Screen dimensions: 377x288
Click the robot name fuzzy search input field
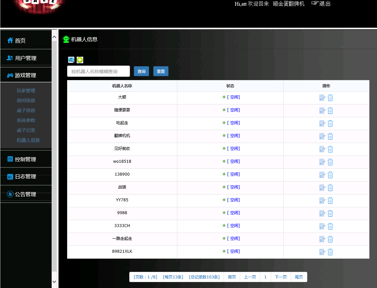[x=98, y=71]
